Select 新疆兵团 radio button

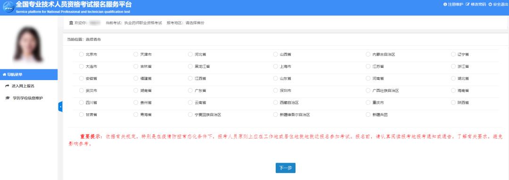pos(368,114)
